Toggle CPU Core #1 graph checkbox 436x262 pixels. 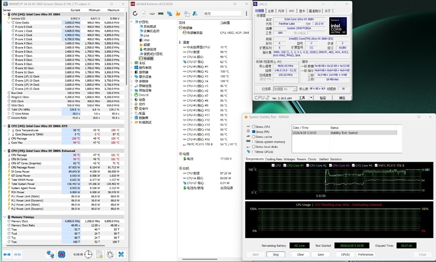tap(284, 165)
